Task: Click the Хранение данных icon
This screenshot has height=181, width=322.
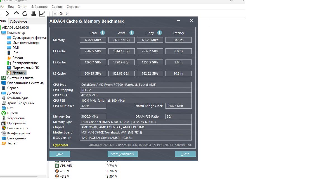Action: [4, 103]
